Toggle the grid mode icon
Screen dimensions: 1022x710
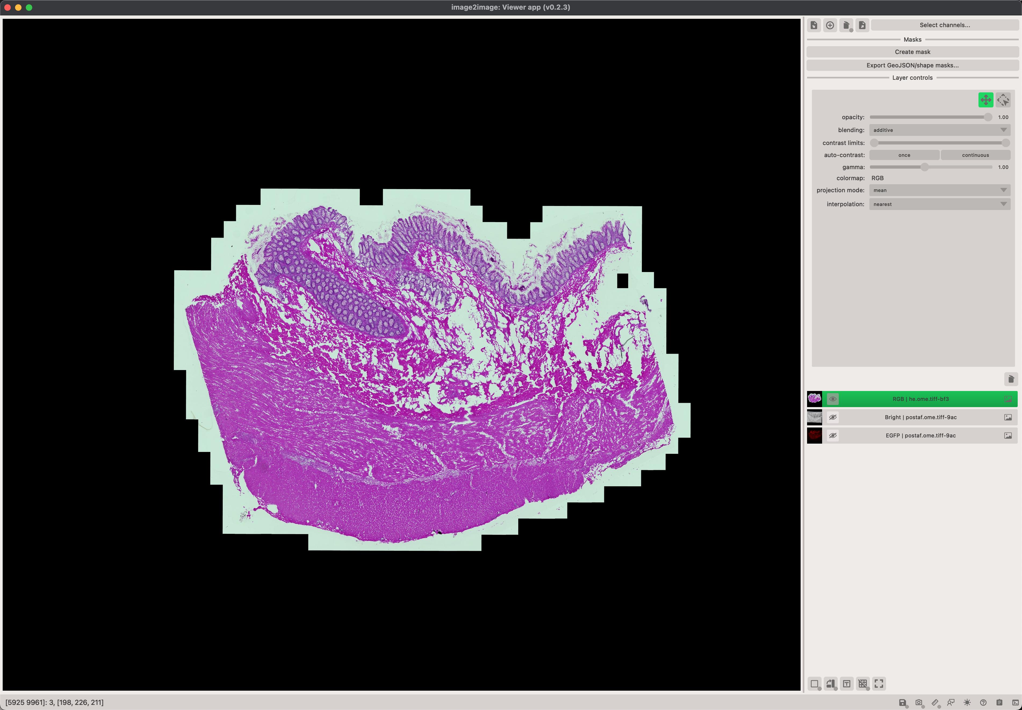point(863,684)
